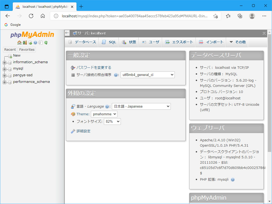
Task: Open the 状態 status tab
Action: (129, 42)
